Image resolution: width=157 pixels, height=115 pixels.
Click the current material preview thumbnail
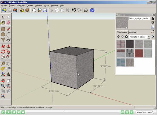(x=122, y=23)
